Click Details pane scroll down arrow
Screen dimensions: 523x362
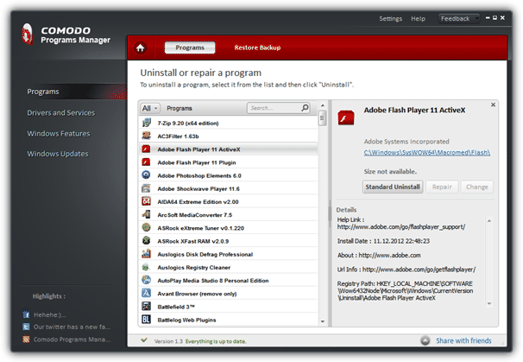click(489, 303)
